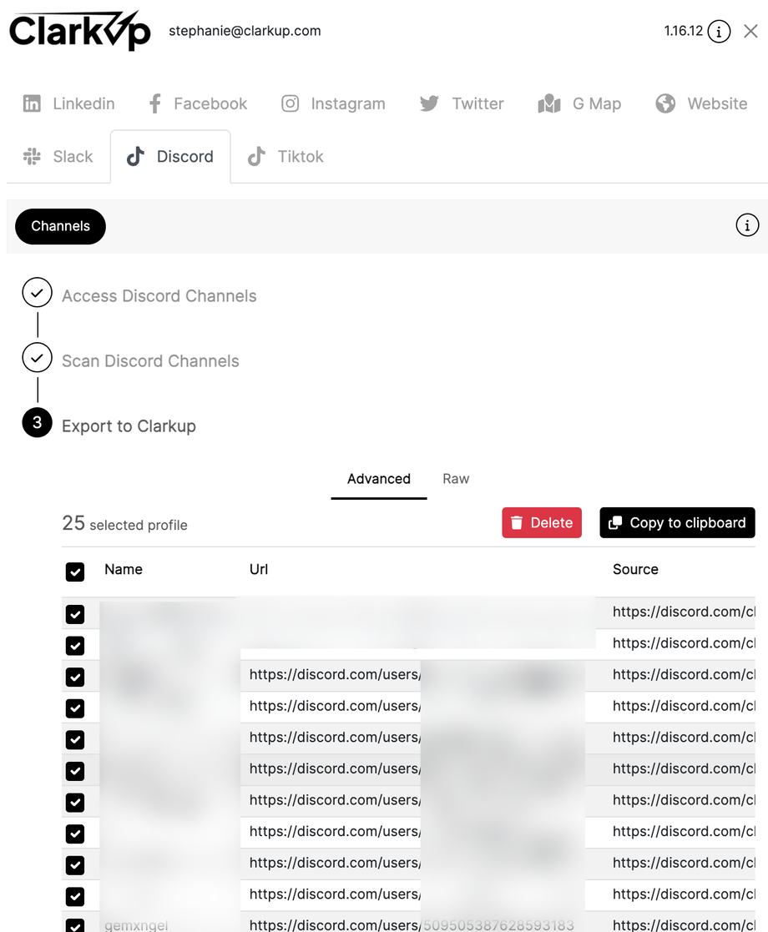Delete the selected profiles
This screenshot has height=932, width=768.
pyautogui.click(x=542, y=522)
